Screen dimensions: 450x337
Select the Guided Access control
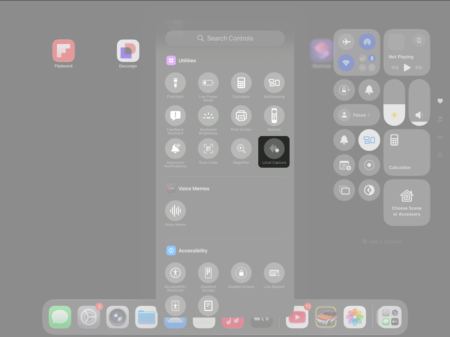[241, 273]
